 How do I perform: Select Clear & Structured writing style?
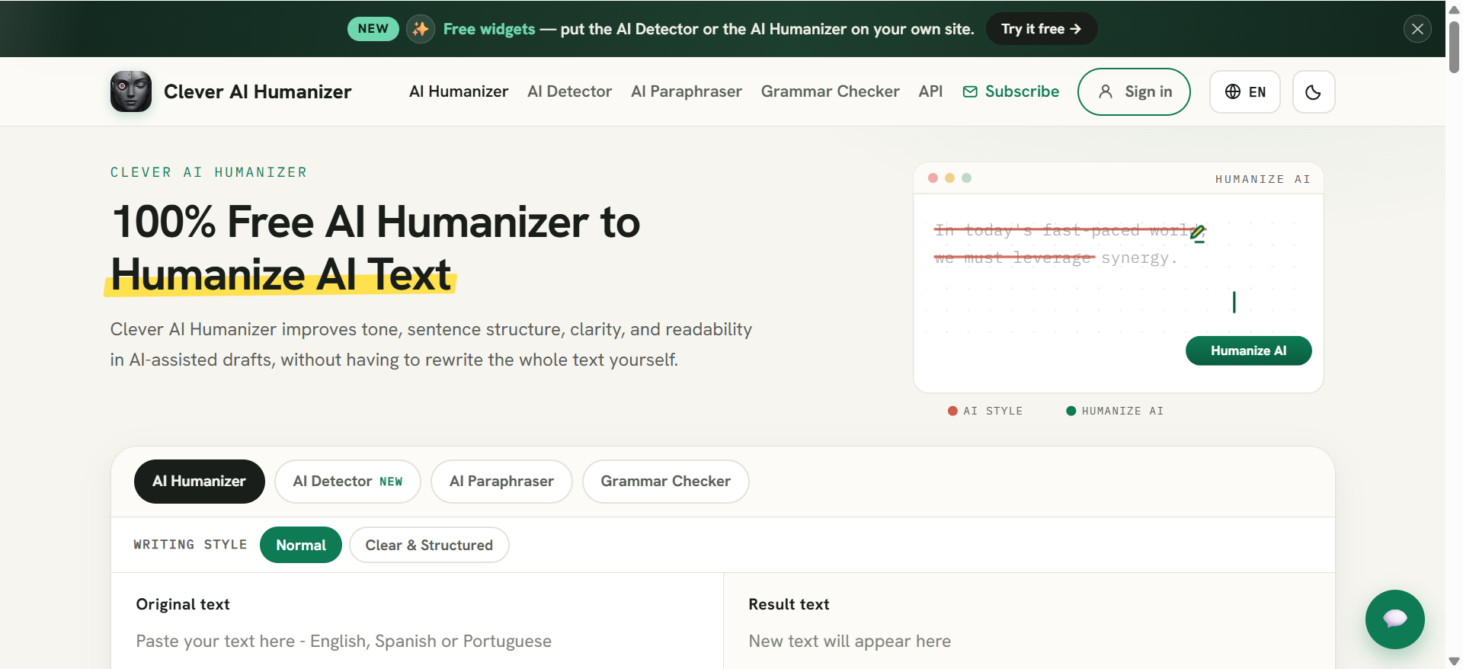[429, 545]
